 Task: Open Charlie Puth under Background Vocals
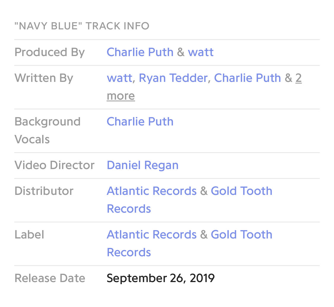click(140, 122)
